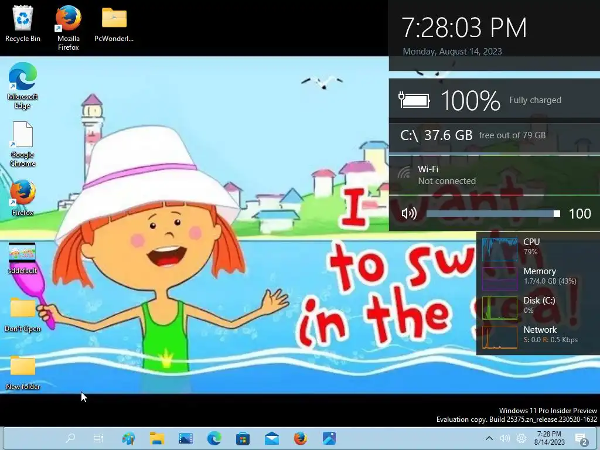This screenshot has width=600, height=450.
Task: Click the CPU 79% reading
Action: click(530, 252)
